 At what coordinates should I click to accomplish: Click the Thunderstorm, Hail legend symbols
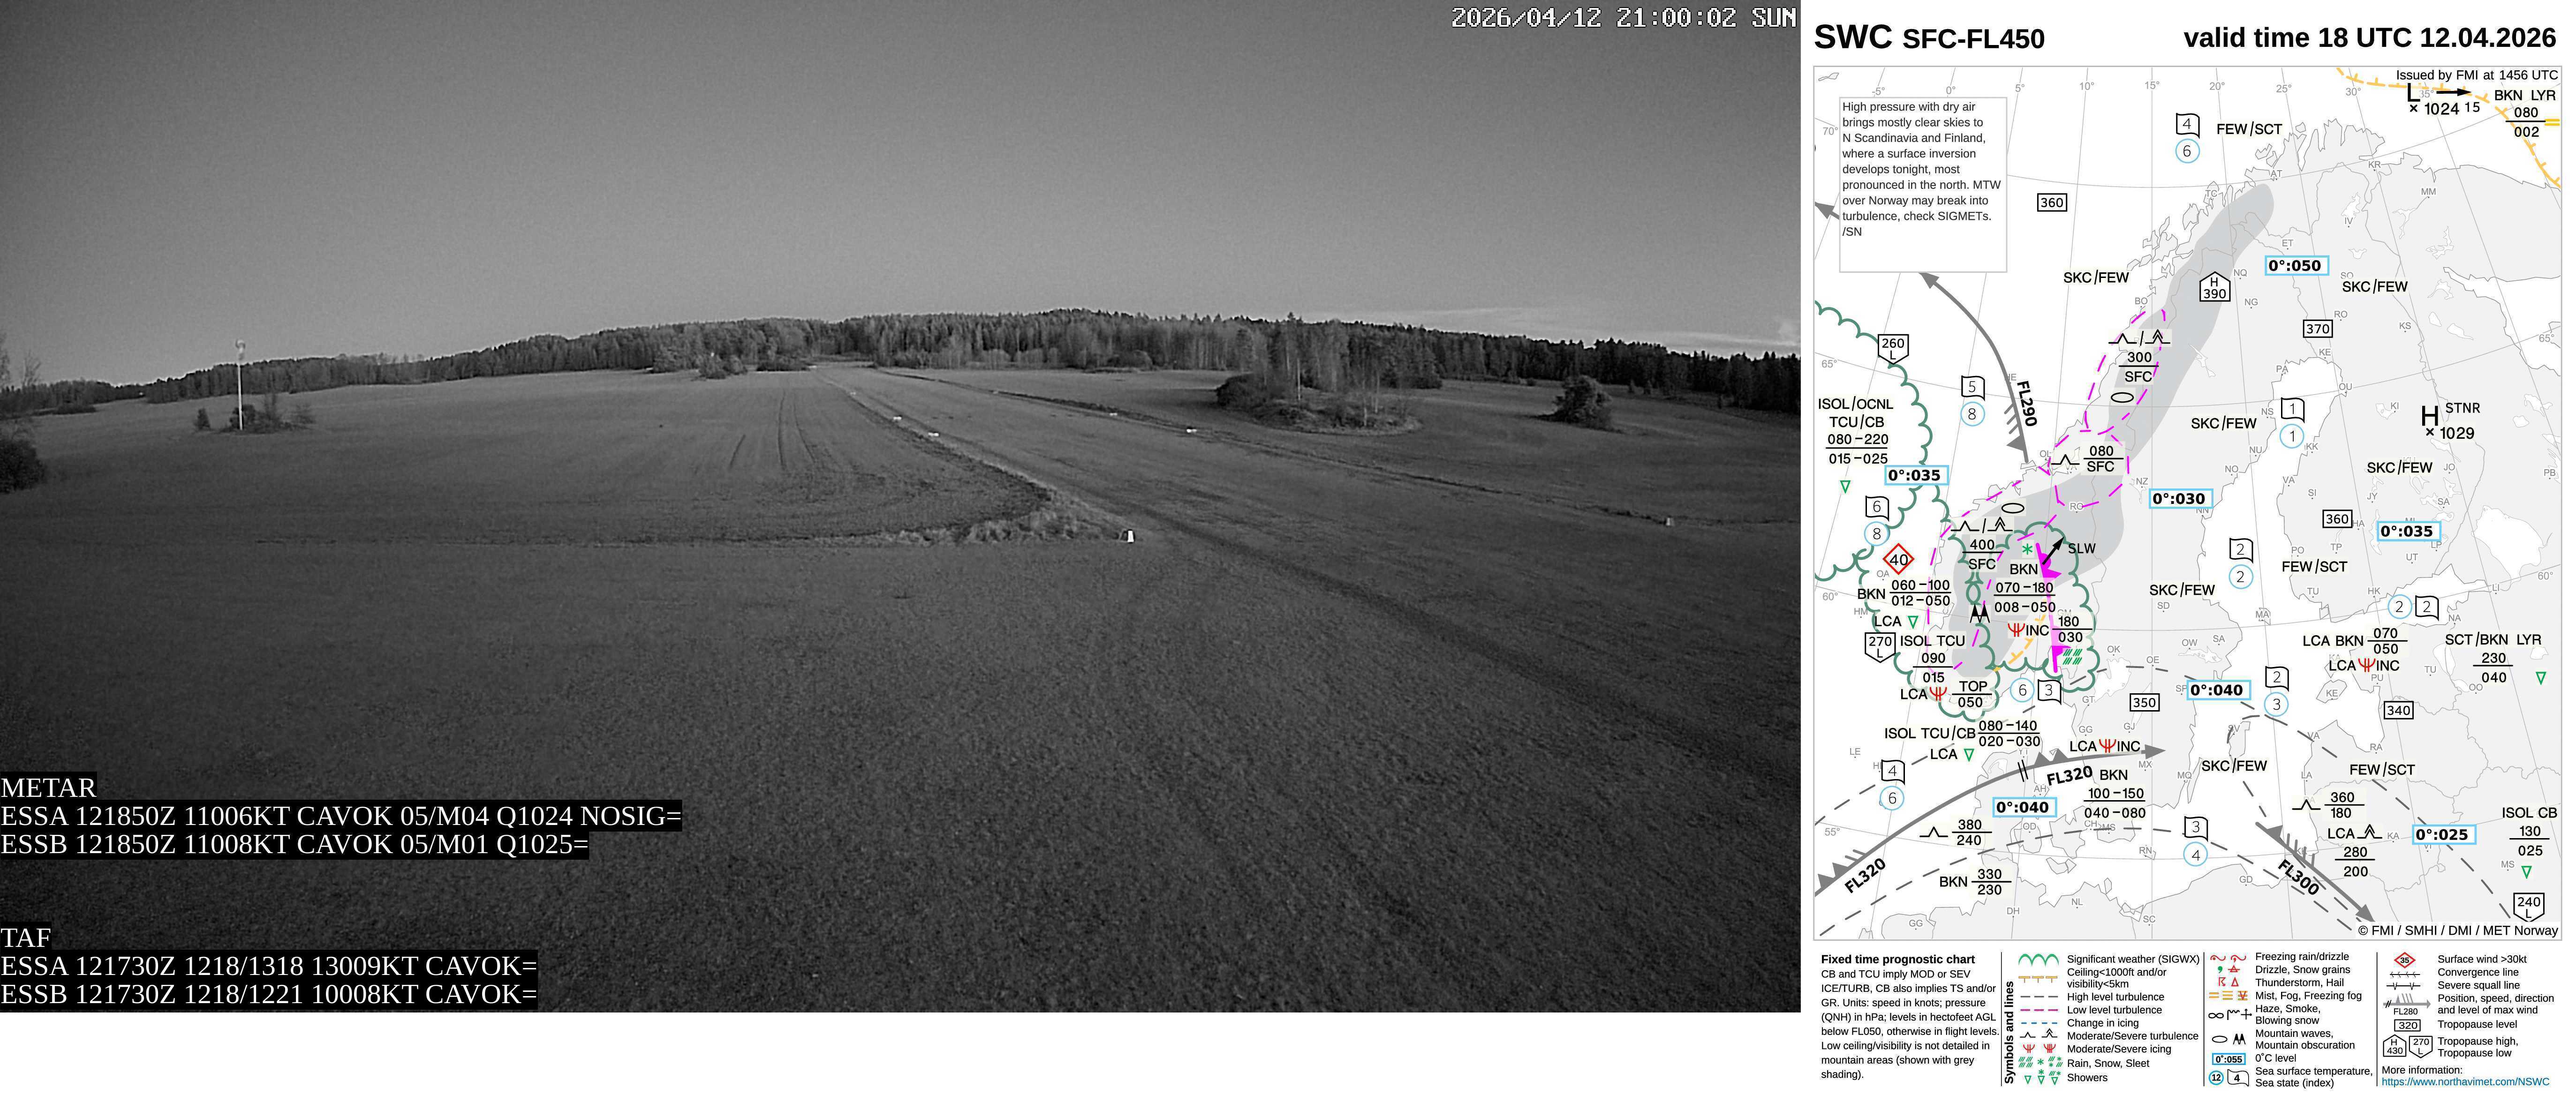2227,982
